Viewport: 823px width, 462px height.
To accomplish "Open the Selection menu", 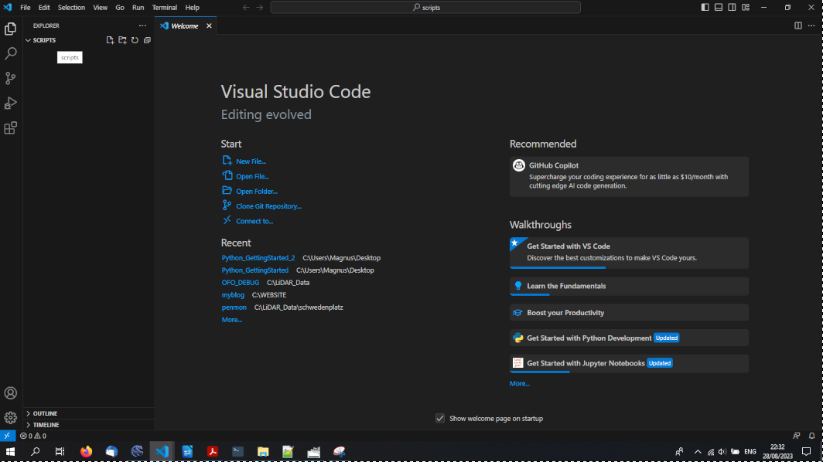I will pos(71,8).
